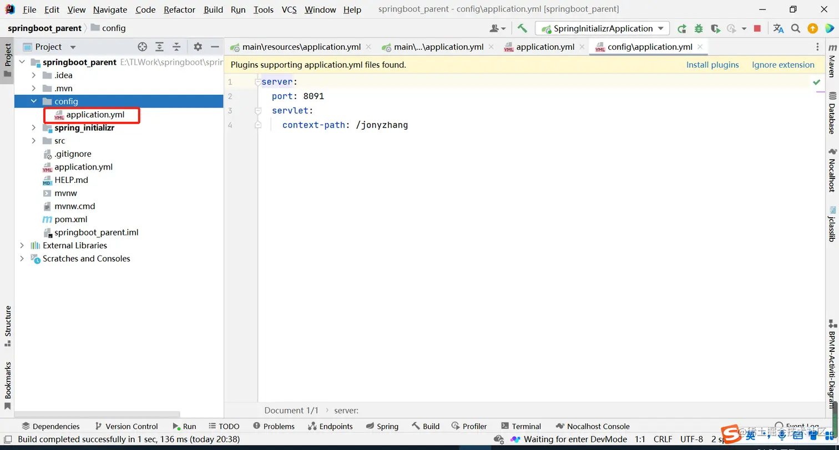Click the Build Project hammer icon
The width and height of the screenshot is (839, 450).
tap(522, 28)
